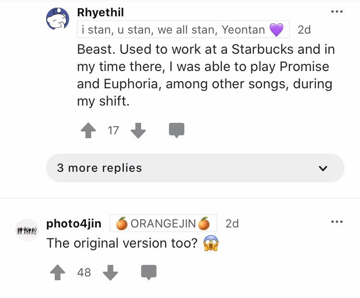The height and width of the screenshot is (298, 360).
Task: Reply to photo4jin's comment via speech bubble
Action: tap(148, 272)
